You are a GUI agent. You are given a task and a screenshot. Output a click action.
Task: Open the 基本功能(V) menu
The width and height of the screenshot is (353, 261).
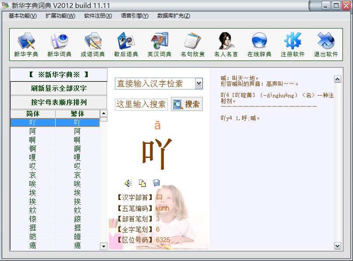(22, 16)
